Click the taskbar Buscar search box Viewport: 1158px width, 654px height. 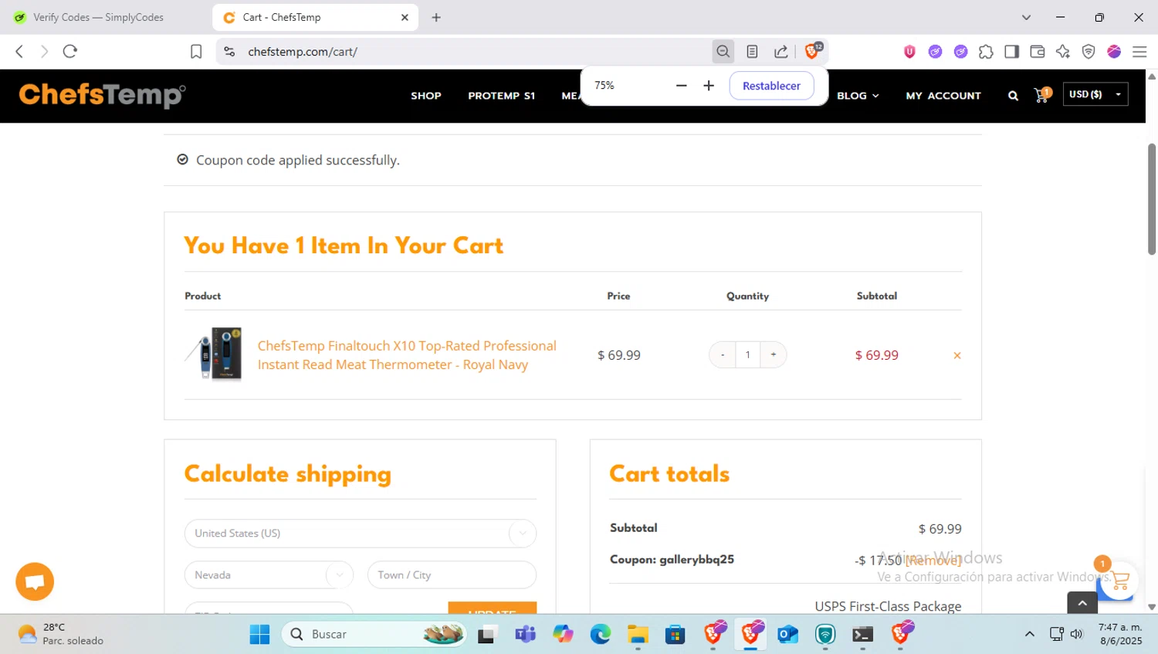375,635
